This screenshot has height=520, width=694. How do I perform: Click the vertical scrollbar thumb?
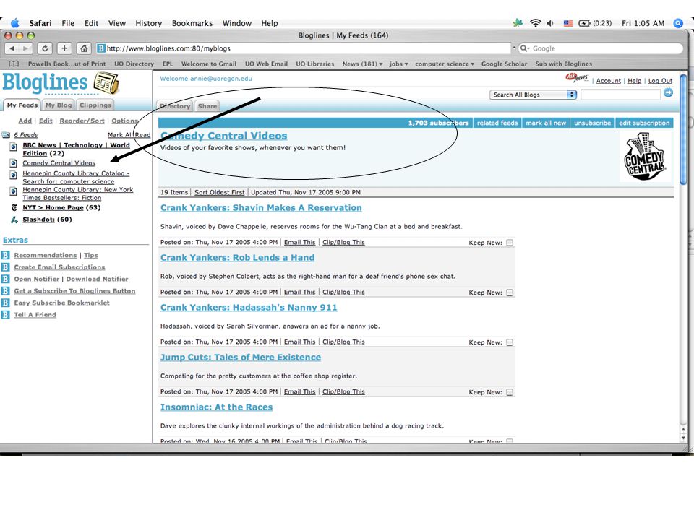pyautogui.click(x=683, y=129)
